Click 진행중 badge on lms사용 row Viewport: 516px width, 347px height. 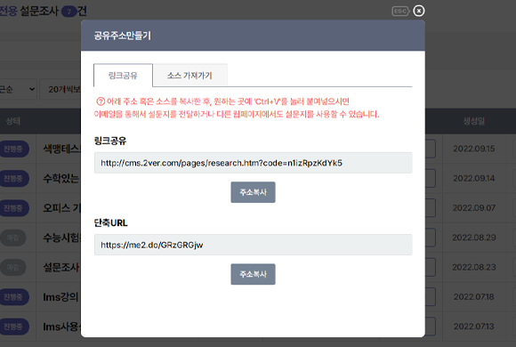pyautogui.click(x=13, y=327)
